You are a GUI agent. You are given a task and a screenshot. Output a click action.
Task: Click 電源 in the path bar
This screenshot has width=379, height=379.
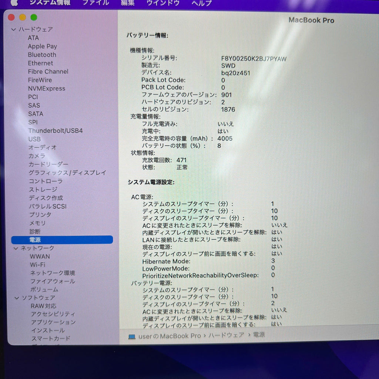pos(259,335)
